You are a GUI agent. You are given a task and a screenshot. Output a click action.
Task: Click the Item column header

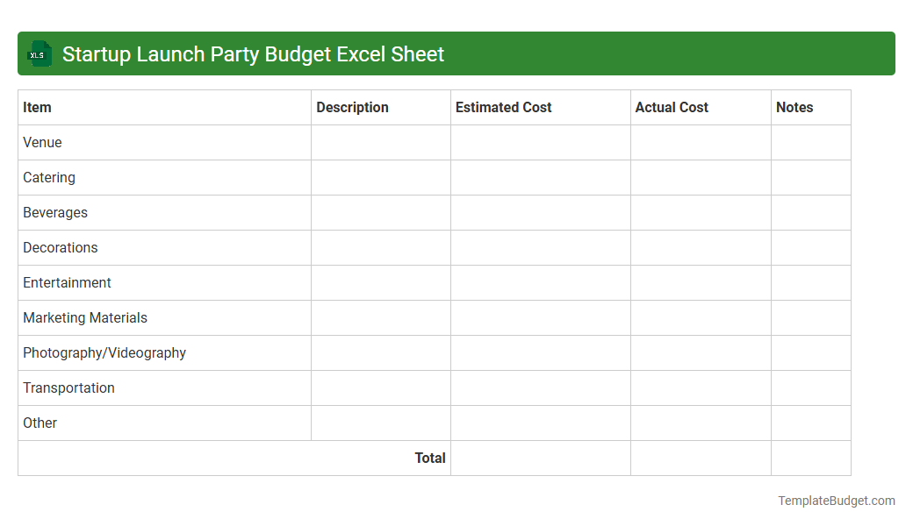[36, 107]
